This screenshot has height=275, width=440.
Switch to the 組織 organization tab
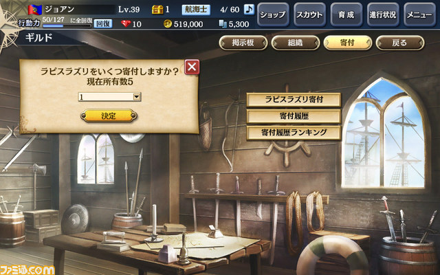click(295, 43)
